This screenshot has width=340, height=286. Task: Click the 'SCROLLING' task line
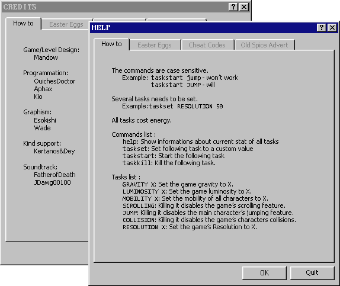(x=204, y=205)
